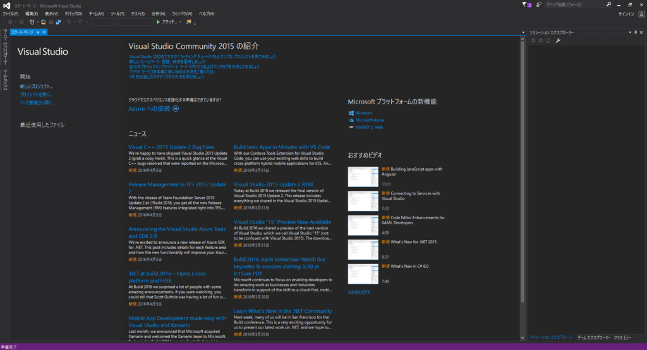Open the 編集(E) menu
This screenshot has height=350, width=647.
pyautogui.click(x=32, y=14)
